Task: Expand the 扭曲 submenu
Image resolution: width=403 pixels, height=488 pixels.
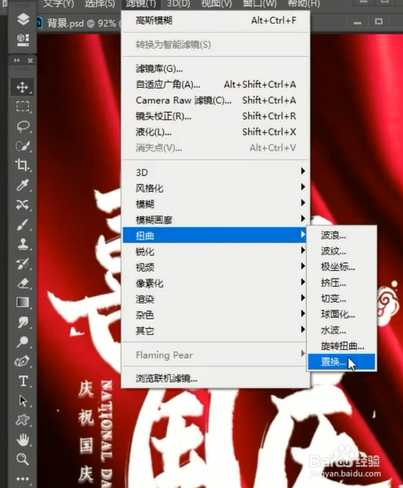Action: tap(215, 236)
